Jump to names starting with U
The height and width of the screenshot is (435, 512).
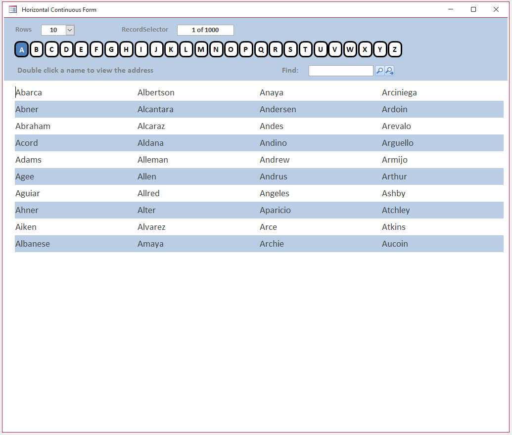[x=321, y=49]
